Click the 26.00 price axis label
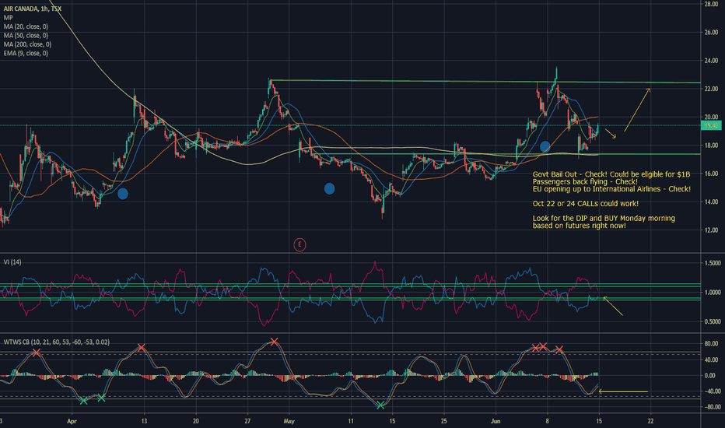This screenshot has width=725, height=428. [711, 33]
